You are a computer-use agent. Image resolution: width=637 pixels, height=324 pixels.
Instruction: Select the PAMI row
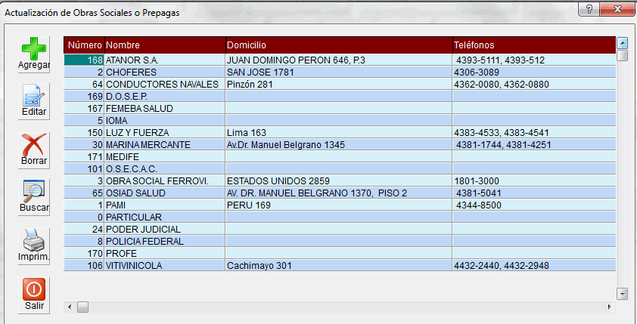340,205
